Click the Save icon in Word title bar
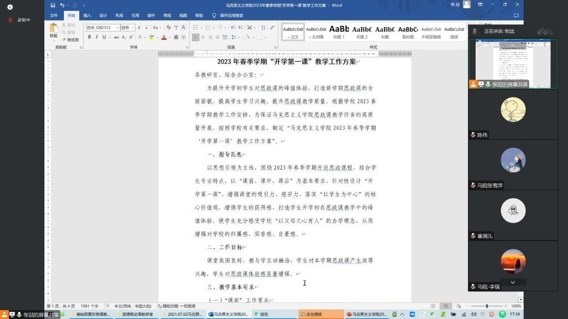 53,5
